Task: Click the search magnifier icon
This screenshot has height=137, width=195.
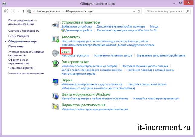Action: click(x=187, y=11)
